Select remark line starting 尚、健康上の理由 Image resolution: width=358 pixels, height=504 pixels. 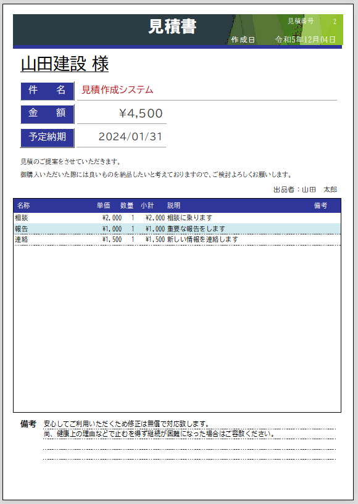(x=160, y=434)
